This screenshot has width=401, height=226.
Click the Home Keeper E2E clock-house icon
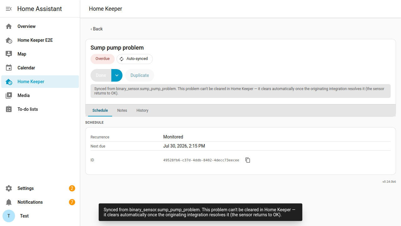[9, 40]
